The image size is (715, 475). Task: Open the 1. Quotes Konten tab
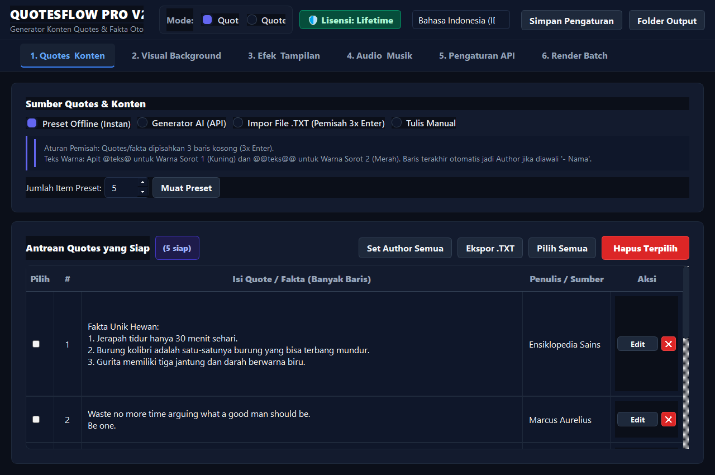tap(68, 55)
